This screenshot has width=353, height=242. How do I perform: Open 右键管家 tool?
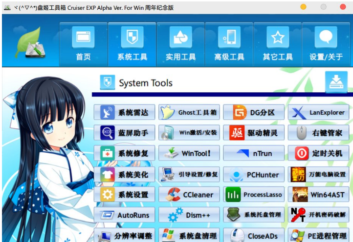pos(318,133)
